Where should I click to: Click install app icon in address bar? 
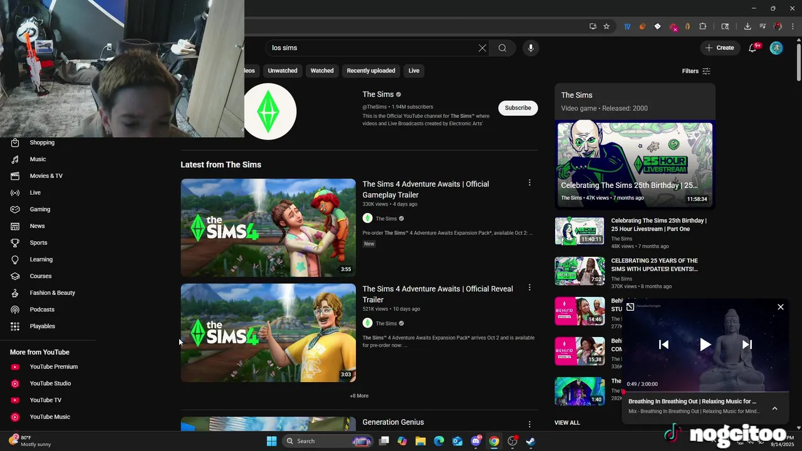(x=593, y=26)
